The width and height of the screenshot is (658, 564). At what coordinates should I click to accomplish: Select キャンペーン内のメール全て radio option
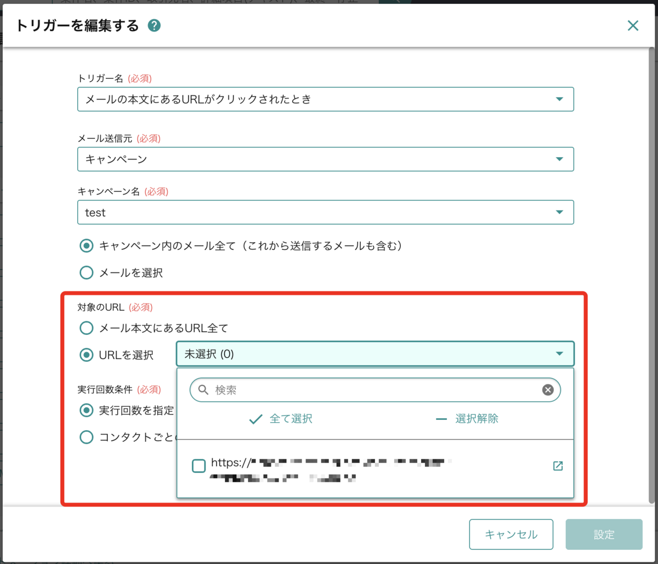(86, 246)
